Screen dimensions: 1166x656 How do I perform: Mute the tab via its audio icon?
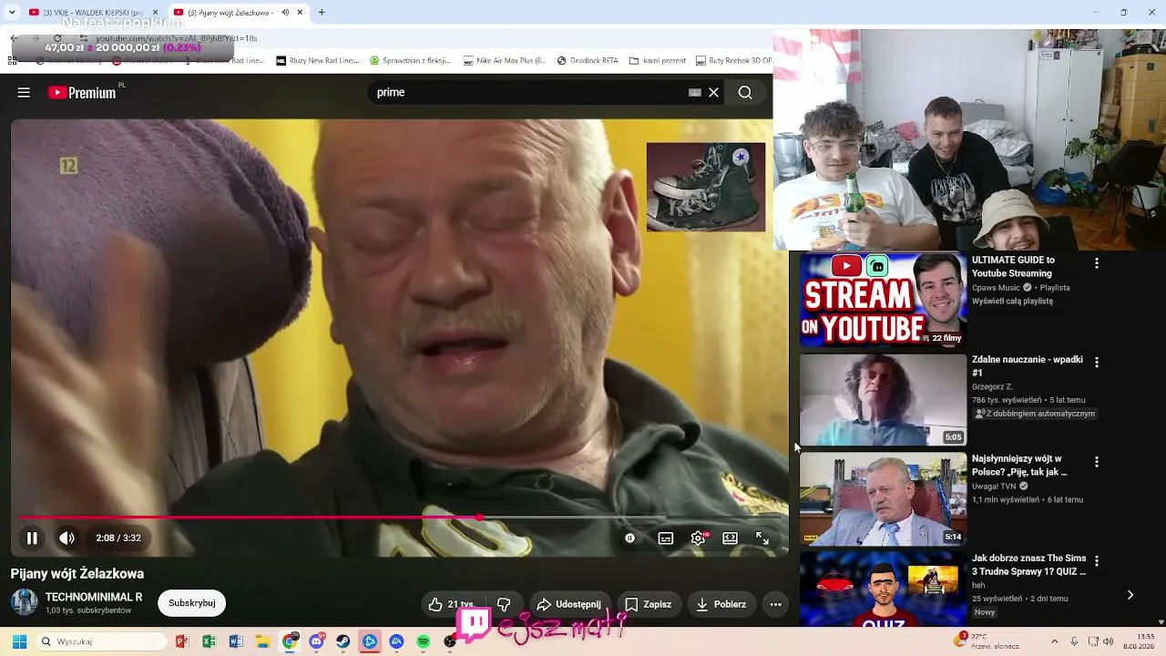285,13
